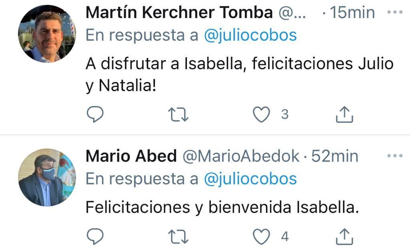This screenshot has width=410, height=252.
Task: Open @juliocobos link in Martín's reply
Action: coord(250,35)
